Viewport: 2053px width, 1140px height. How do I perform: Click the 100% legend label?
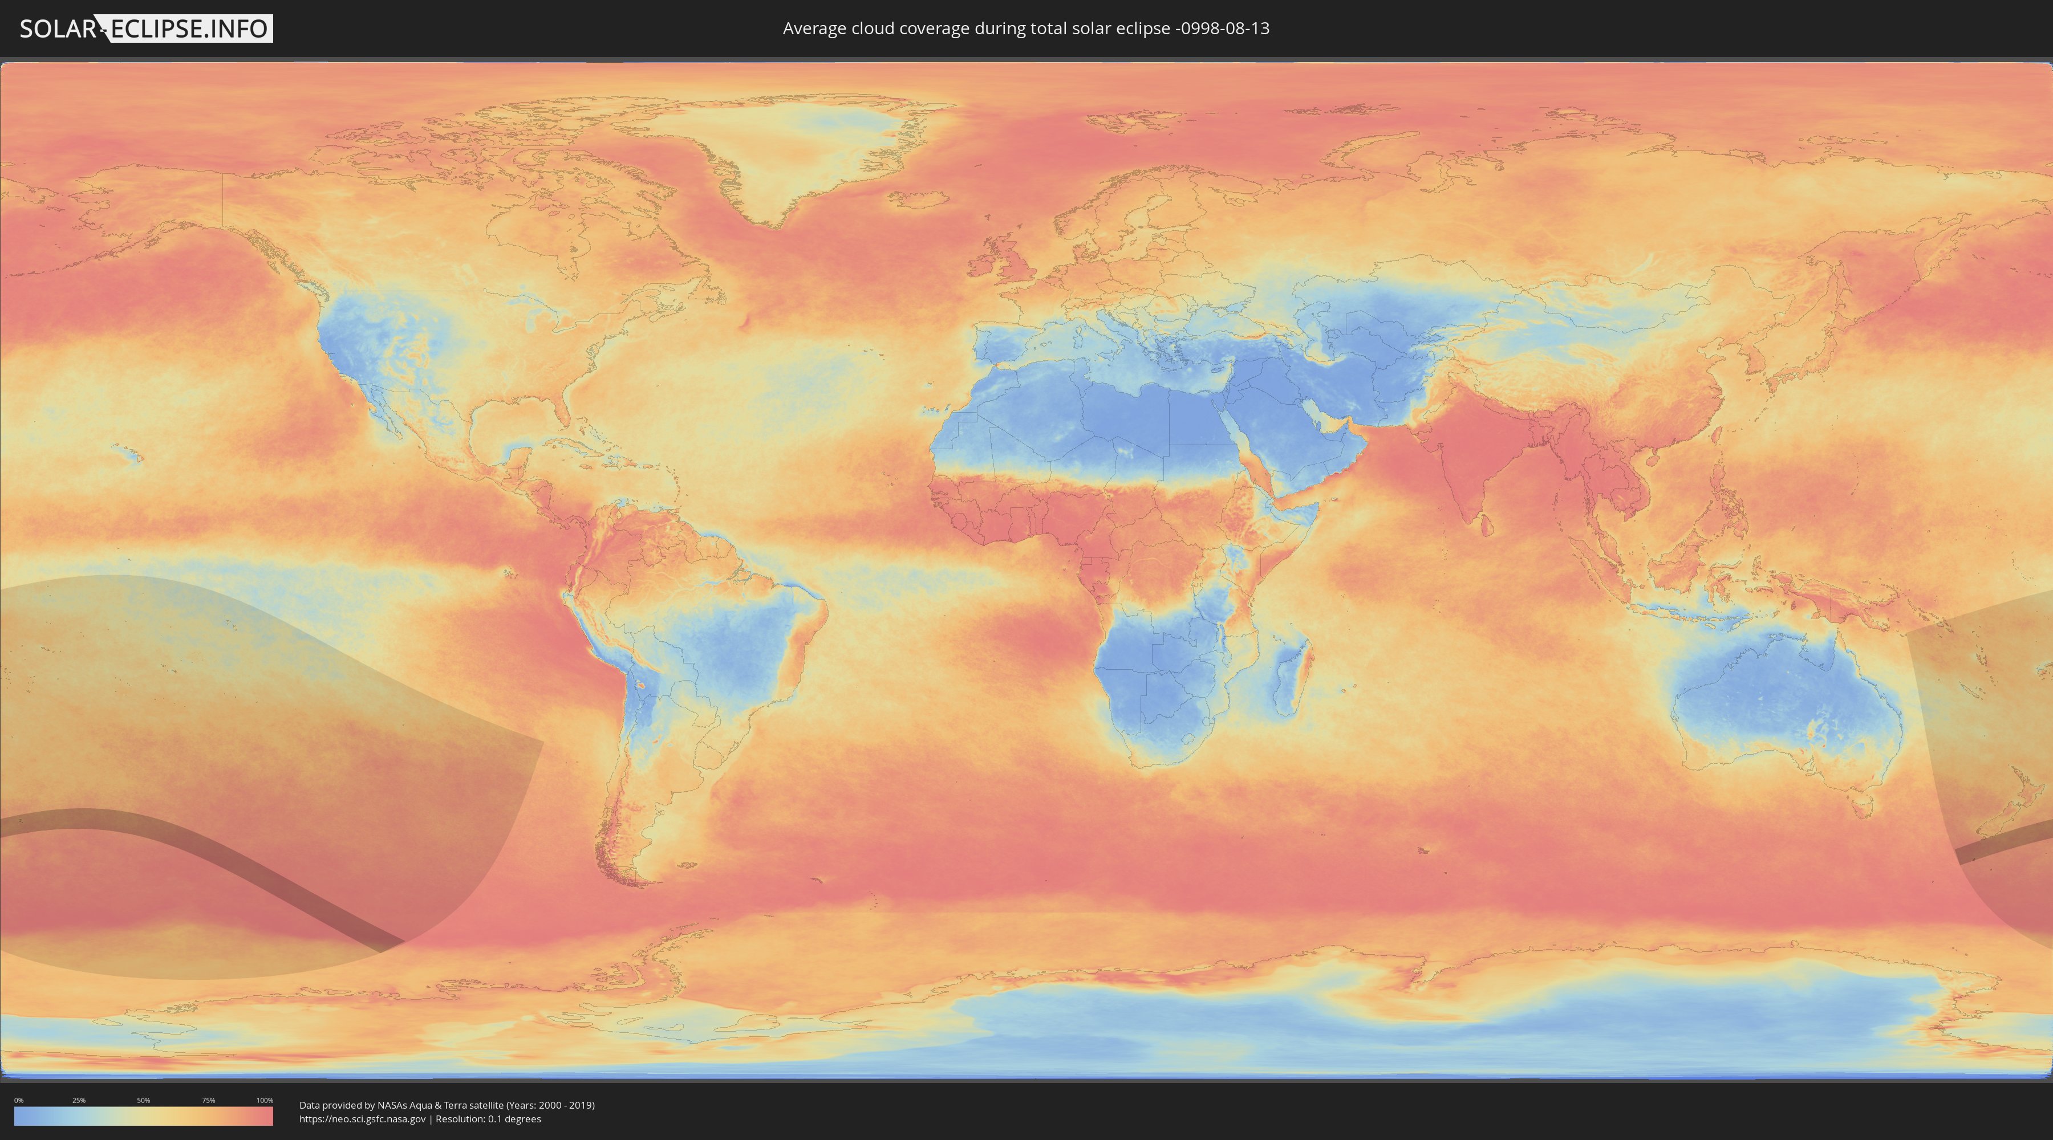click(x=265, y=1100)
